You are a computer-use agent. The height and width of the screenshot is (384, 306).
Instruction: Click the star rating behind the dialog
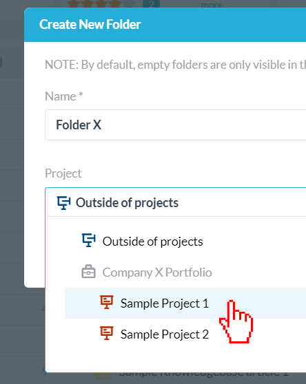coord(101,3)
